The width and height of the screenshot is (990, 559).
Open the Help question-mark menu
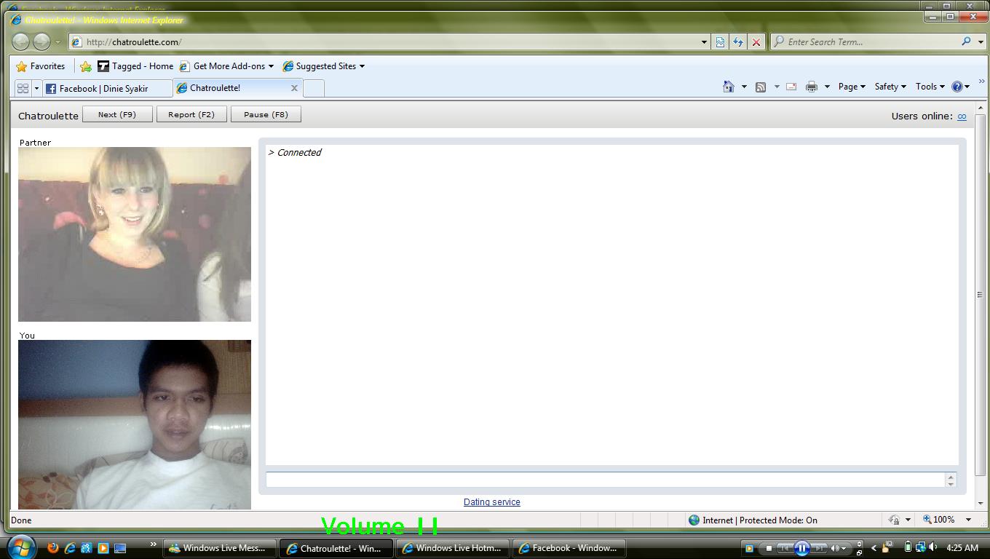pos(961,87)
